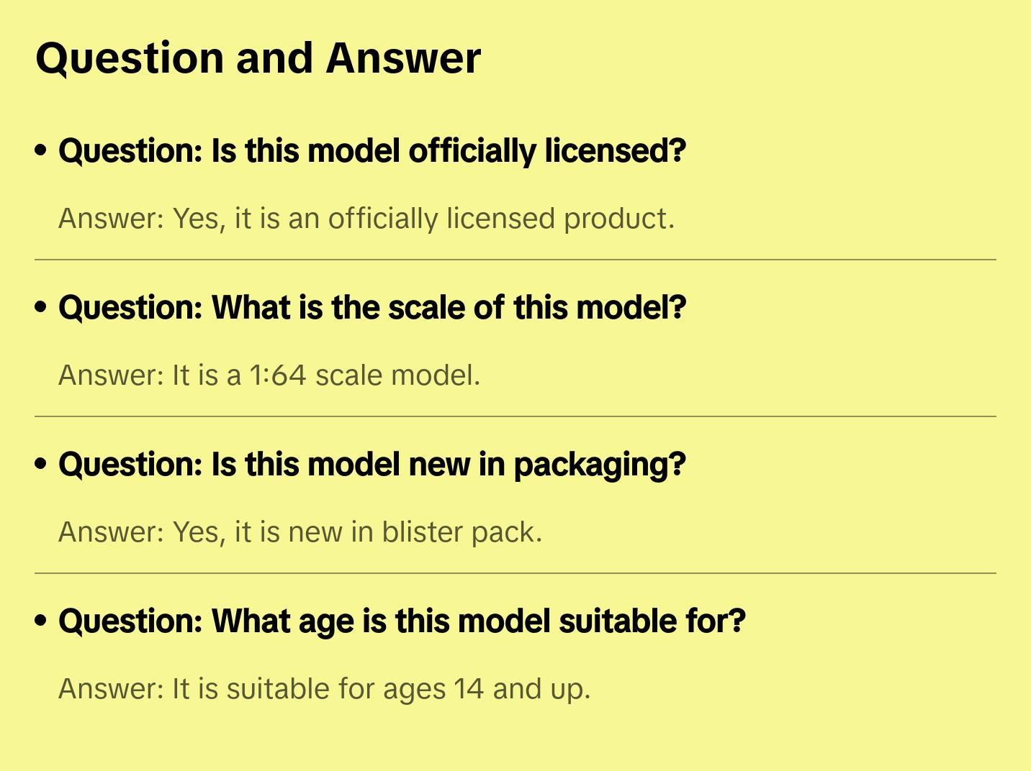
Task: Click the bullet beside the scale question
Action: pos(41,307)
